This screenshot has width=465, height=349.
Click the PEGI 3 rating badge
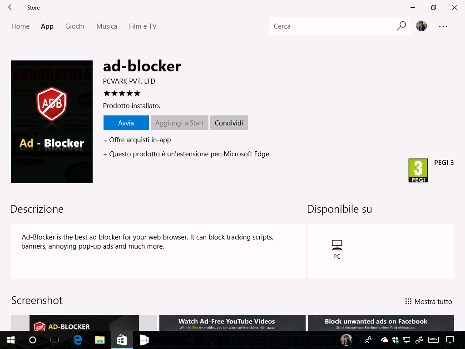(418, 171)
